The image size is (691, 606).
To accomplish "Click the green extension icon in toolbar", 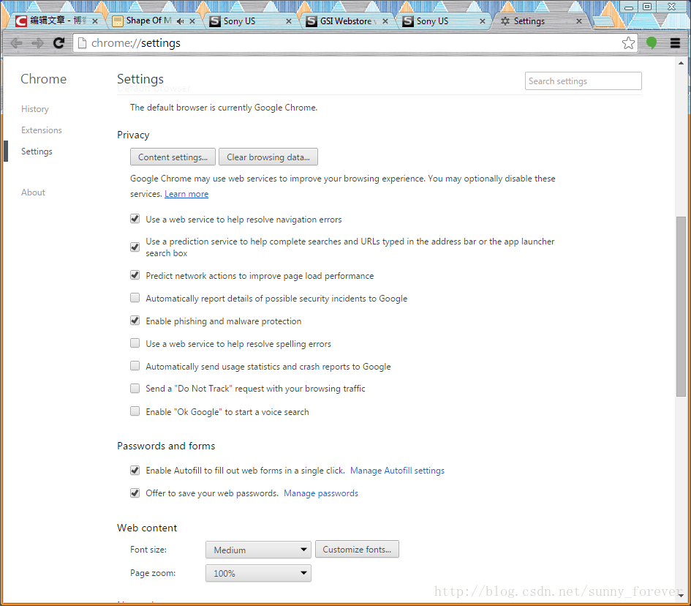I will 652,42.
